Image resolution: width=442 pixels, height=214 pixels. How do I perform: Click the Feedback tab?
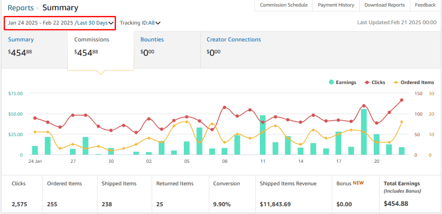pyautogui.click(x=425, y=5)
